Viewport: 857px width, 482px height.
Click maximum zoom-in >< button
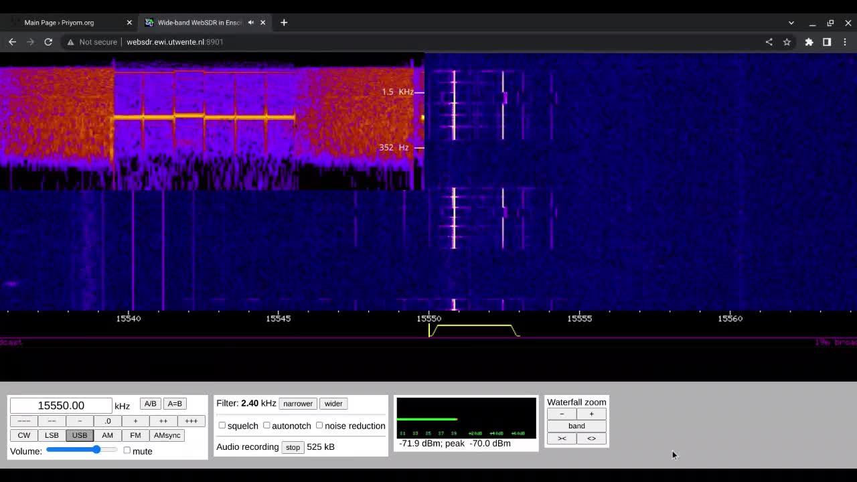(562, 438)
